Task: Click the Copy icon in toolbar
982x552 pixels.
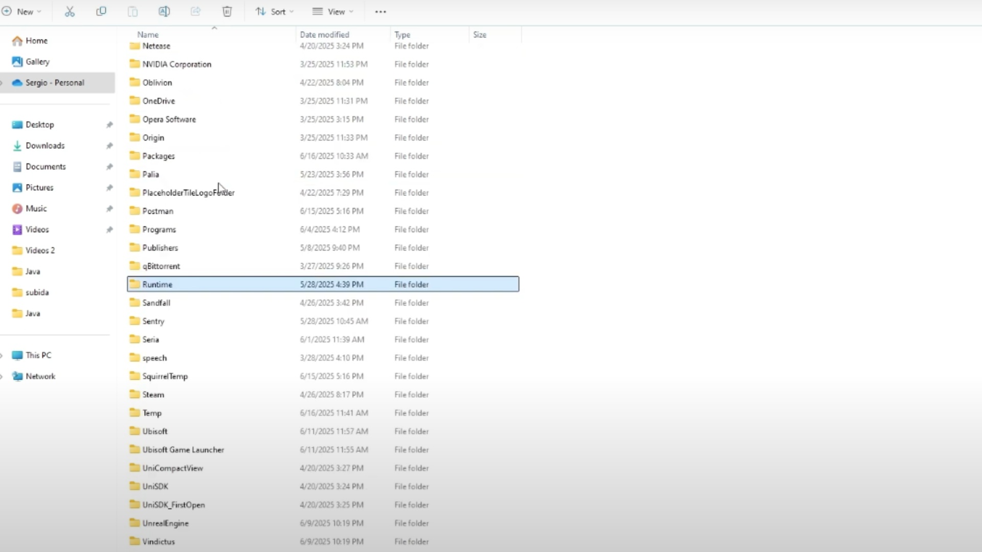Action: [101, 11]
